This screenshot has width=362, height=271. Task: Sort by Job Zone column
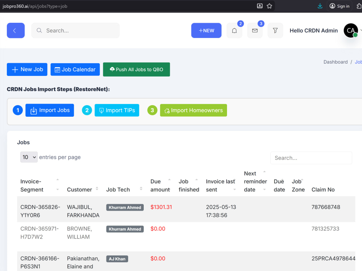click(x=298, y=185)
